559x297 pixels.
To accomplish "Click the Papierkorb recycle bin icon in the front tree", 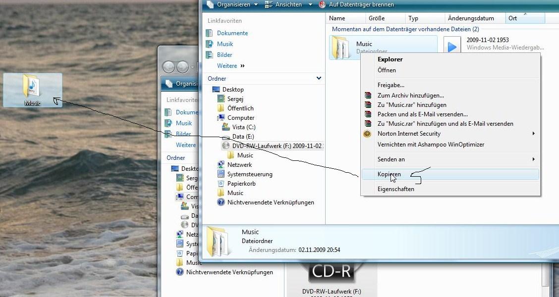I will click(221, 184).
